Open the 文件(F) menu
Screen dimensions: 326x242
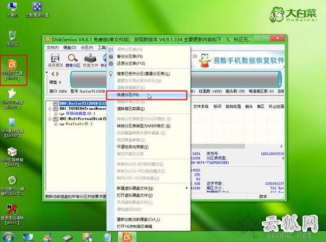point(52,48)
